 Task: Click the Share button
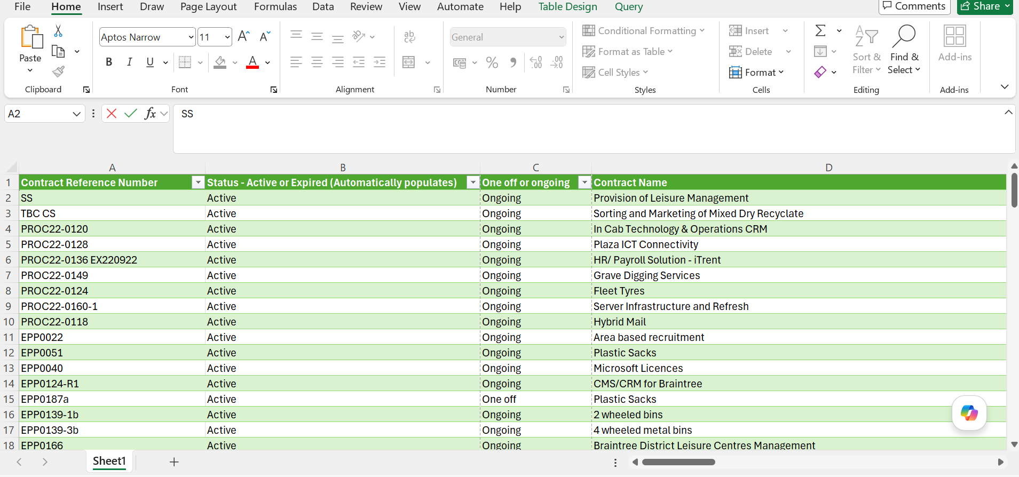tap(985, 6)
